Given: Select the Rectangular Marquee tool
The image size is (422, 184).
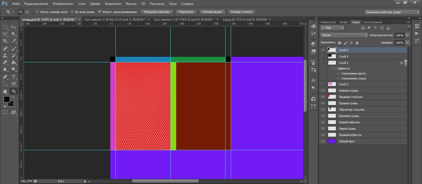Looking at the screenshot, I should (5, 27).
